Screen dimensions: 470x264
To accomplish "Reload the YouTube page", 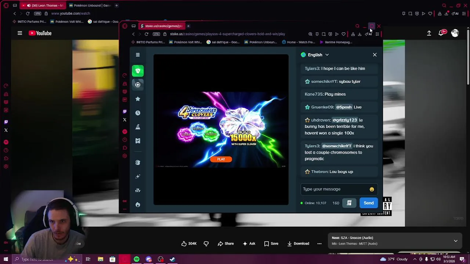I will click(28, 14).
